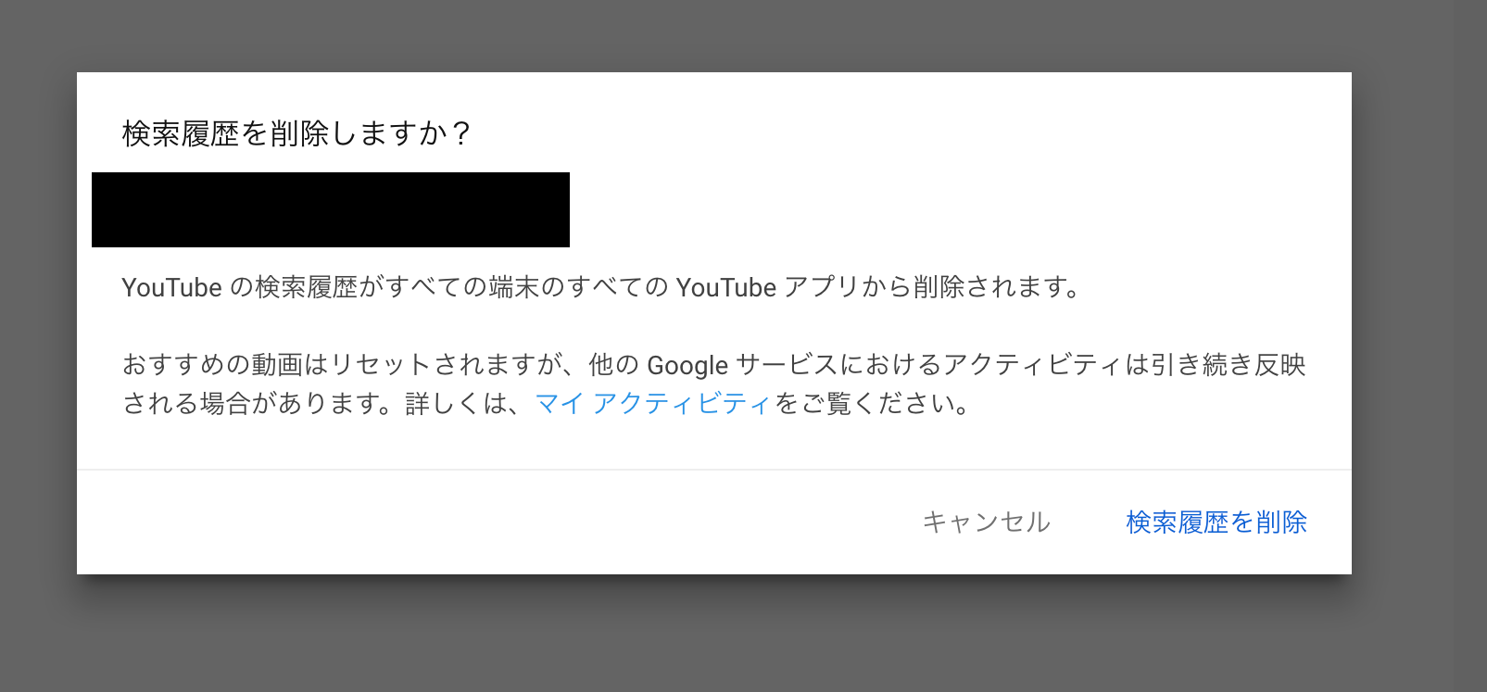Click the キャンセル button

pyautogui.click(x=986, y=522)
